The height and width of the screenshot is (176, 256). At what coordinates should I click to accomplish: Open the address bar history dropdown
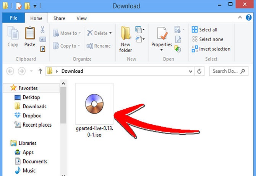191,71
